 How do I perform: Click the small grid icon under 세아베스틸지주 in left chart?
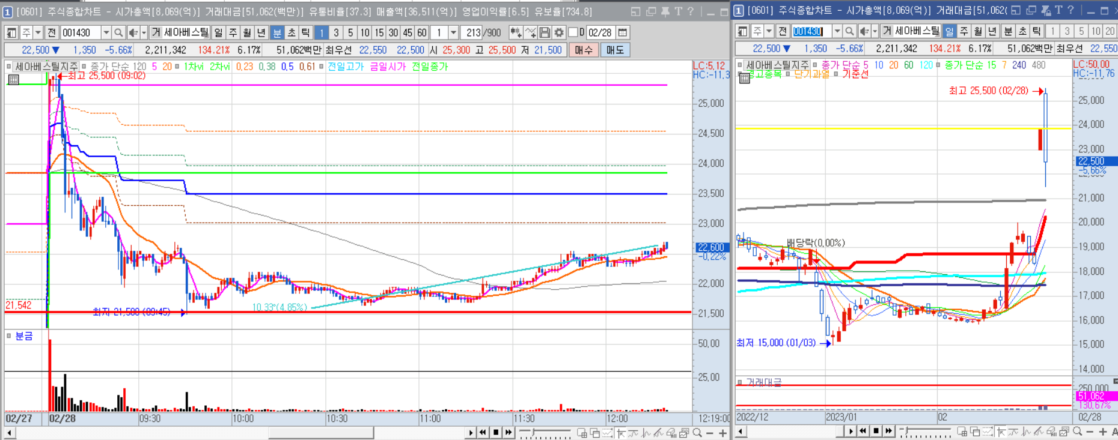pos(13,79)
